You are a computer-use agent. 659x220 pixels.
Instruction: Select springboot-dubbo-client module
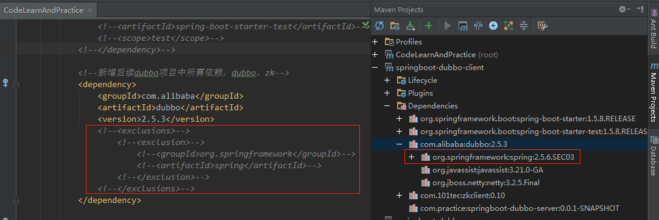point(440,67)
